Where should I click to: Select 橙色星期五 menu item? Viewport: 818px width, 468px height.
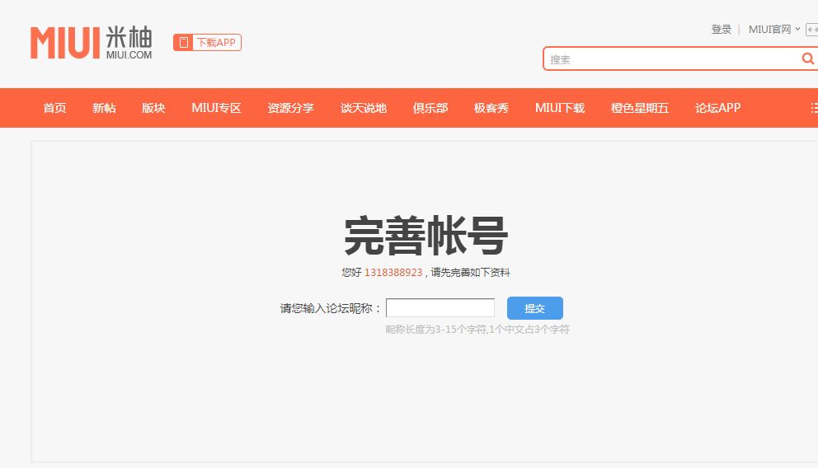(x=639, y=108)
